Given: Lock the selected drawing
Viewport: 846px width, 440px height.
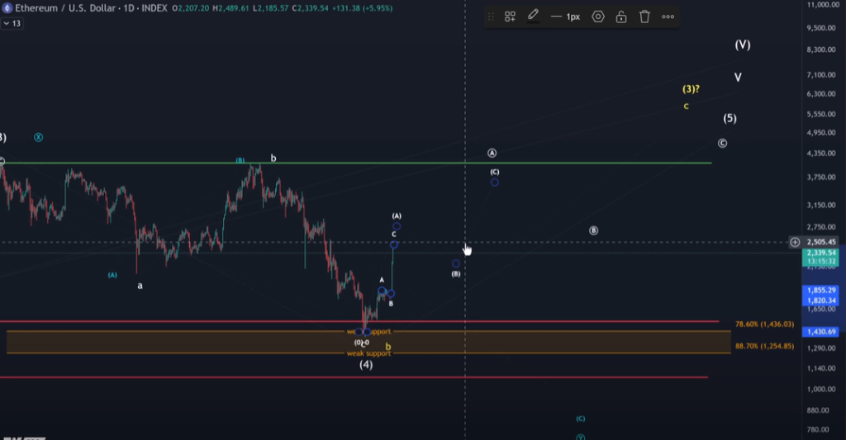Looking at the screenshot, I should click(621, 17).
